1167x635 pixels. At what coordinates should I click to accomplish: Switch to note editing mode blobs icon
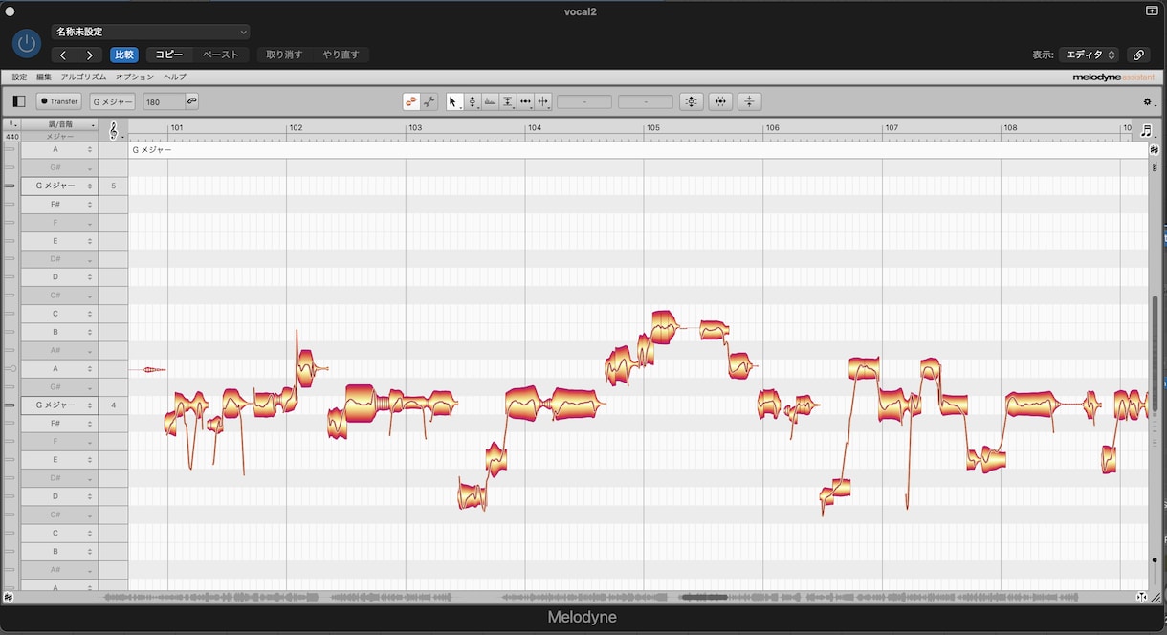(x=411, y=100)
